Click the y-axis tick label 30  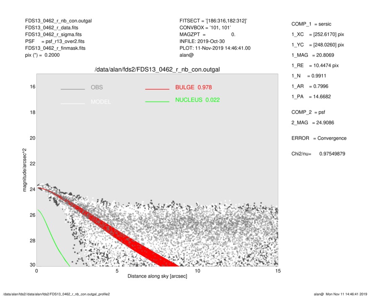point(33,265)
